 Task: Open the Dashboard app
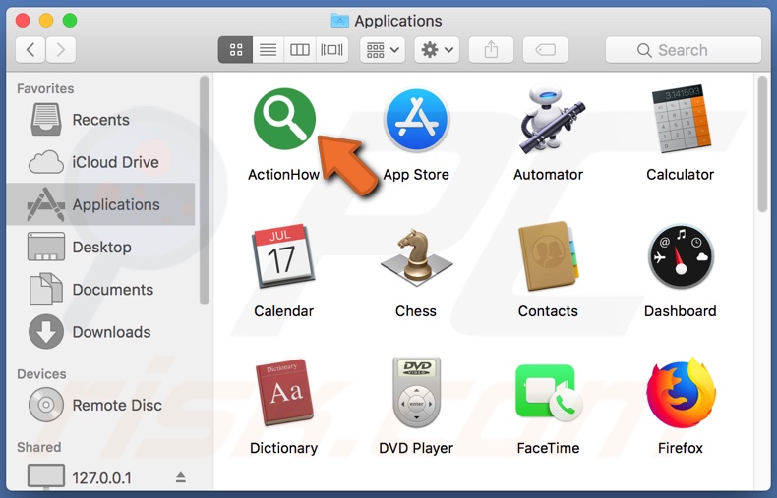(681, 256)
